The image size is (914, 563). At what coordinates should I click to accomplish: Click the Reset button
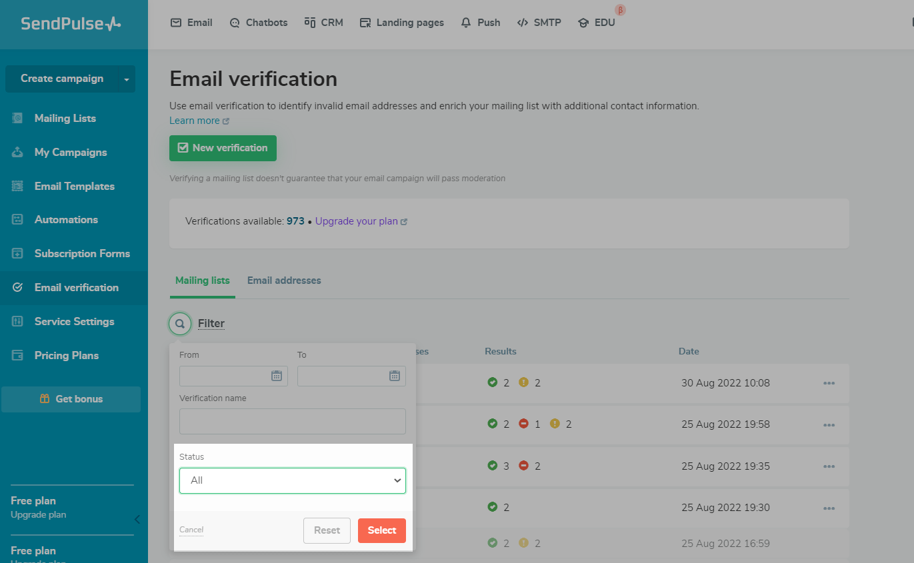coord(327,530)
